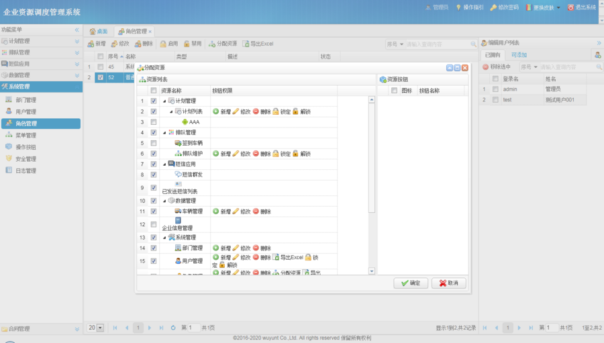Image resolution: width=604 pixels, height=343 pixels.
Task: Click the 锁定 lock icon in 计划列表 row
Action: click(x=275, y=111)
